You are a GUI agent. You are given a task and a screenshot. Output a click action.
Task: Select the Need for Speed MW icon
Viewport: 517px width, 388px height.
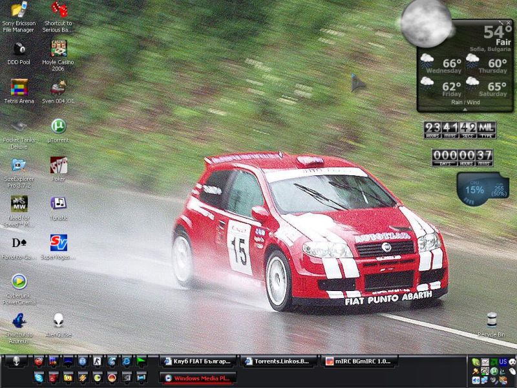coord(19,211)
